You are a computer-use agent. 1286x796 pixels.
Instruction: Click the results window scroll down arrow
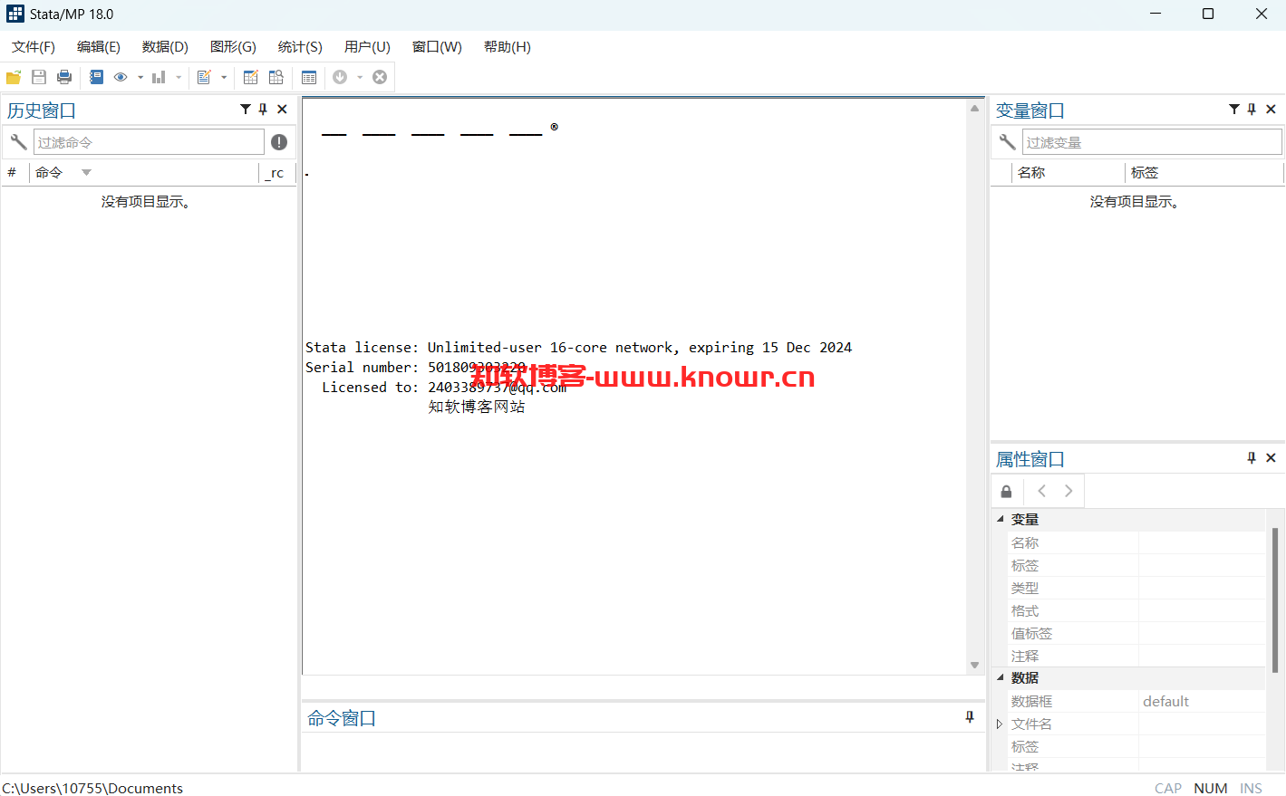tap(974, 666)
